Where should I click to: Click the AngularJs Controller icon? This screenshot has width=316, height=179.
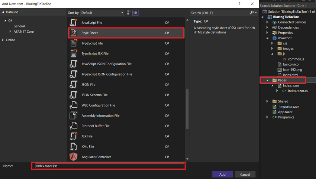click(73, 157)
